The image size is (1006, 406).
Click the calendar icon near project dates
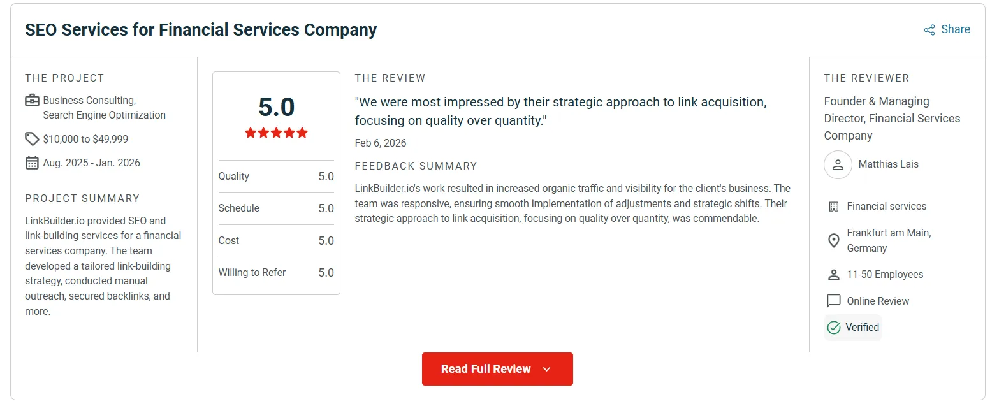pos(31,163)
